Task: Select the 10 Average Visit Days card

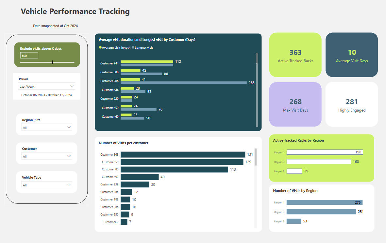Action: pos(352,55)
